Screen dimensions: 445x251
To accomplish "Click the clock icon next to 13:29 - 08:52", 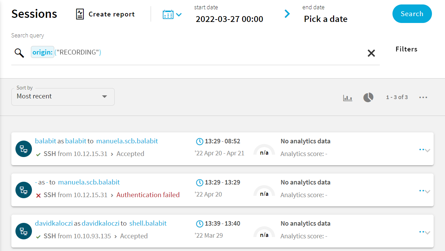I will click(x=199, y=141).
